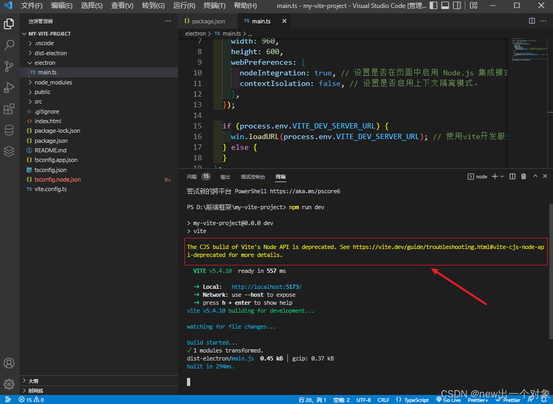553x404 pixels.
Task: Kill terminal with trash icon
Action: (x=523, y=176)
